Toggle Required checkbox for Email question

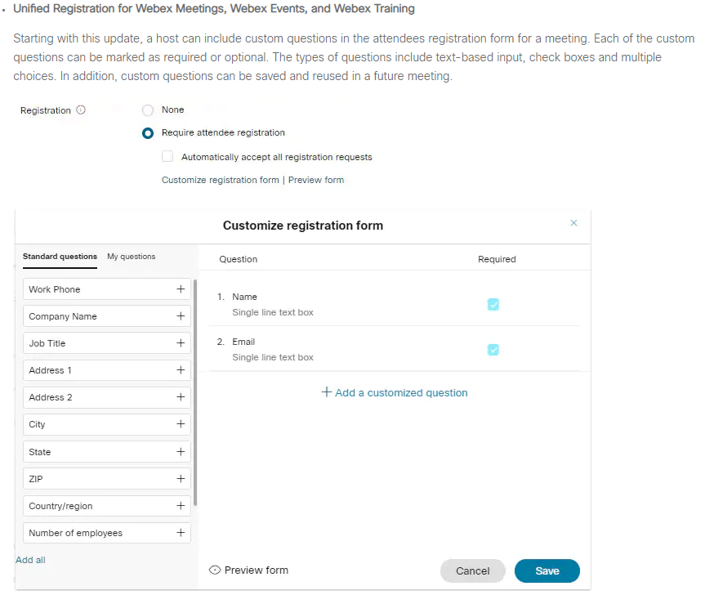[493, 350]
